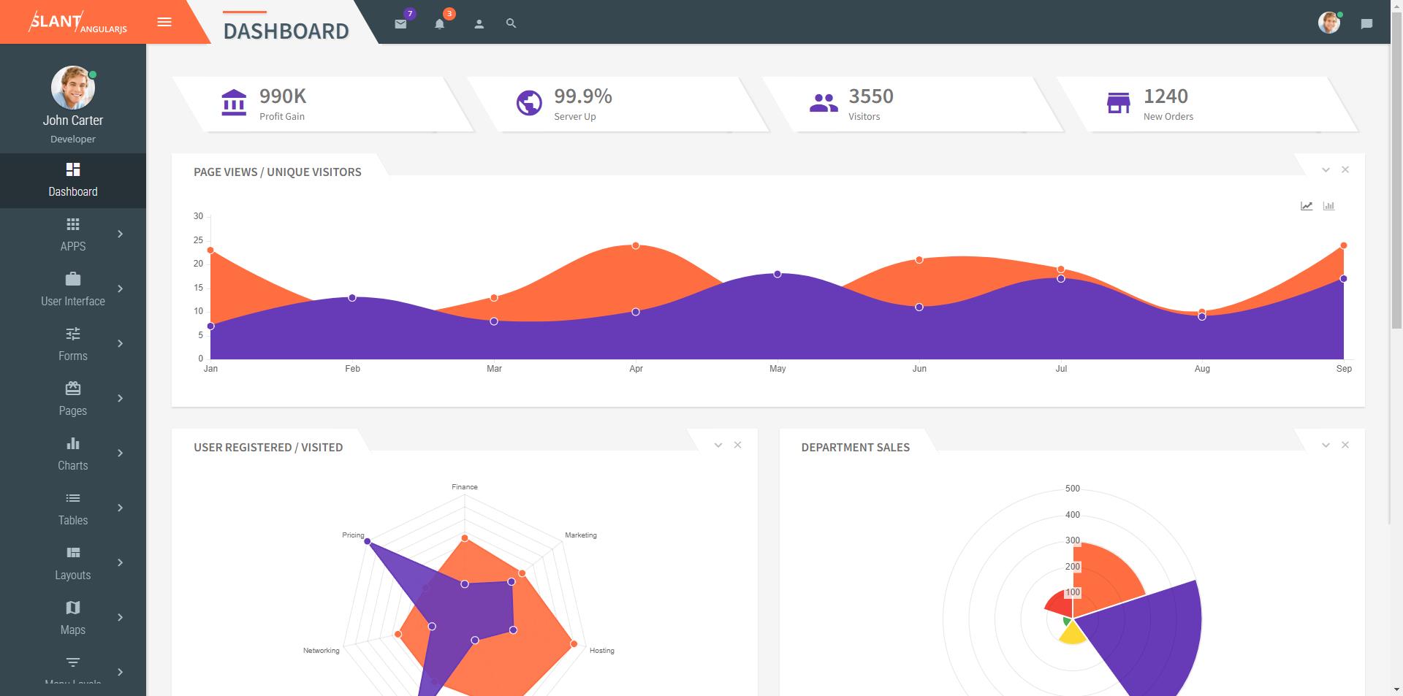Switch Page Views chart to line view
Viewport: 1403px width, 696px height.
click(x=1307, y=206)
